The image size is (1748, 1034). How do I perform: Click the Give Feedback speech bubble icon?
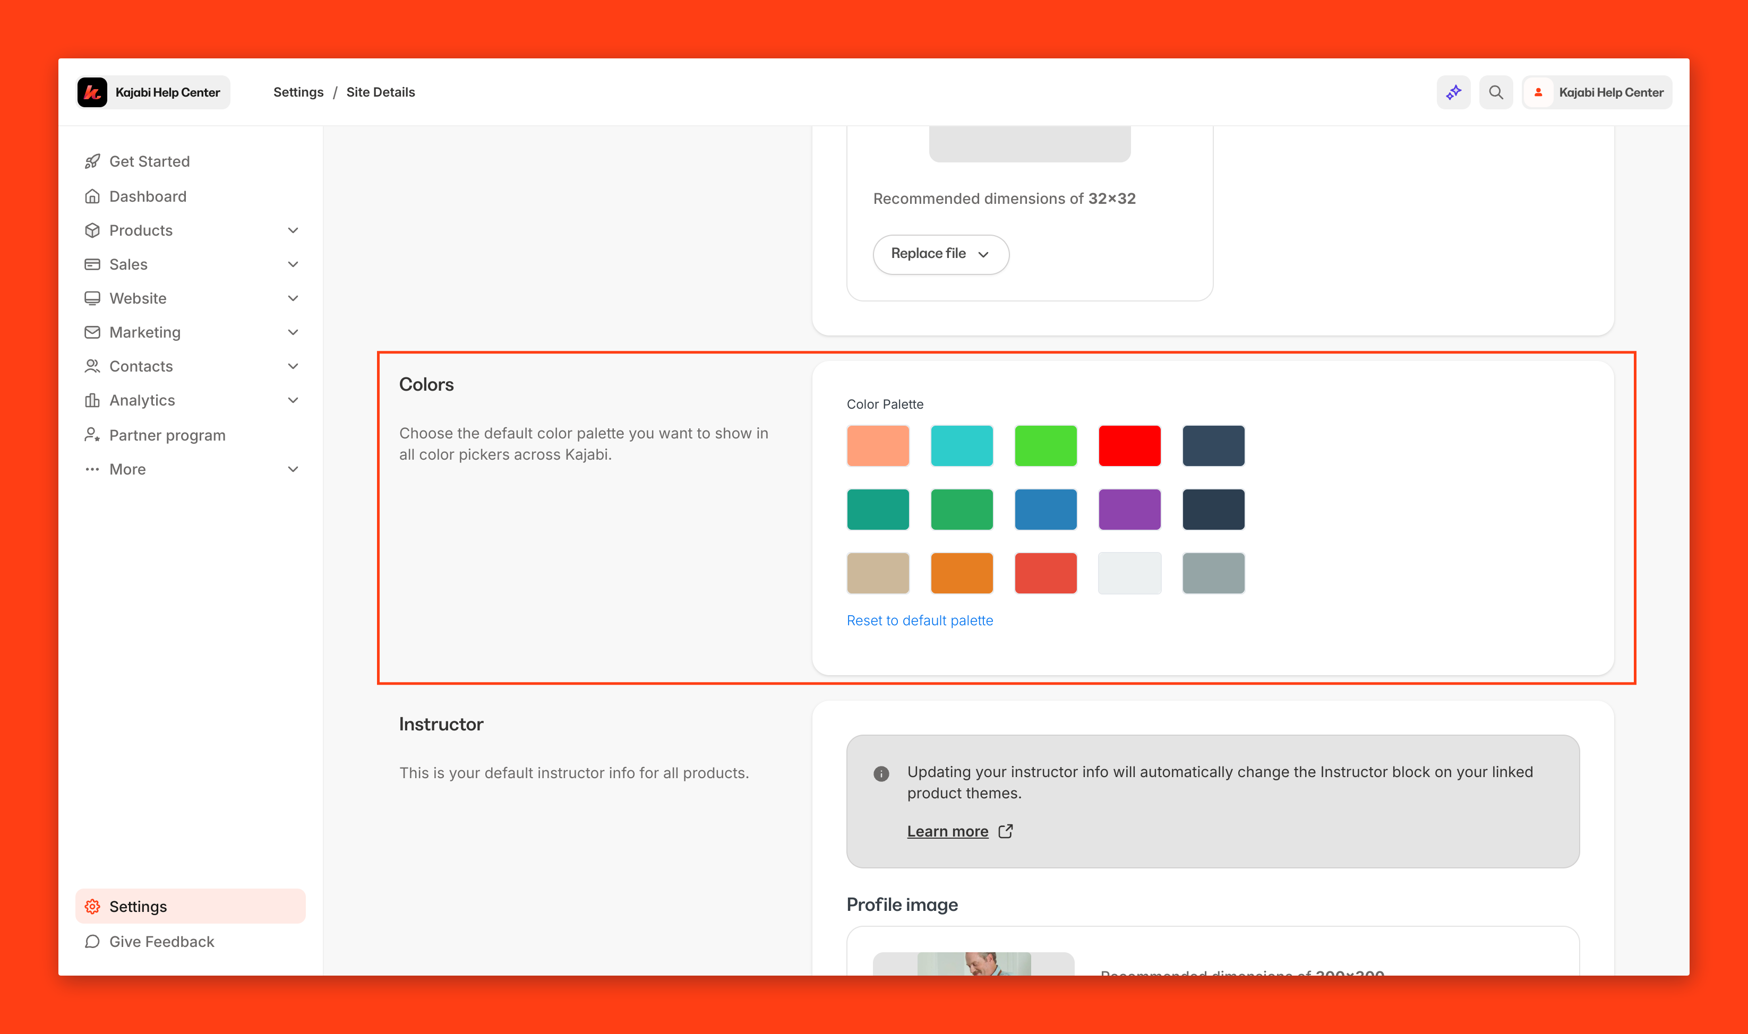(93, 941)
